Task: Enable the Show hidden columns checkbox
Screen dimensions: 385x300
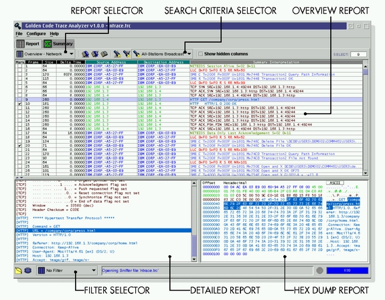Action: coord(201,54)
